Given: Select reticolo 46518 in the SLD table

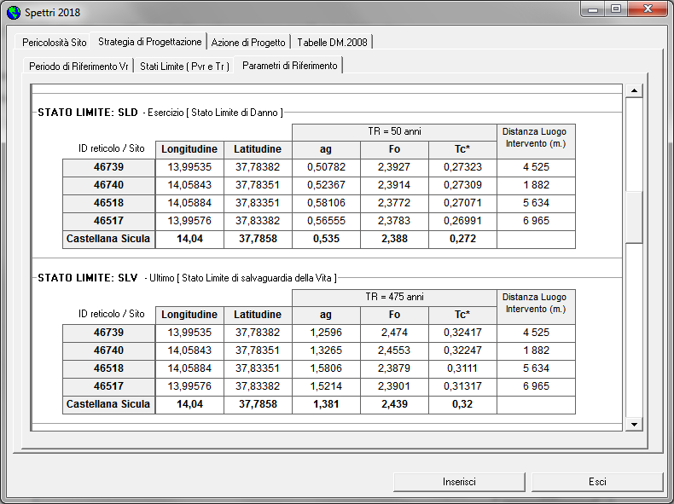Looking at the screenshot, I should click(x=108, y=203).
